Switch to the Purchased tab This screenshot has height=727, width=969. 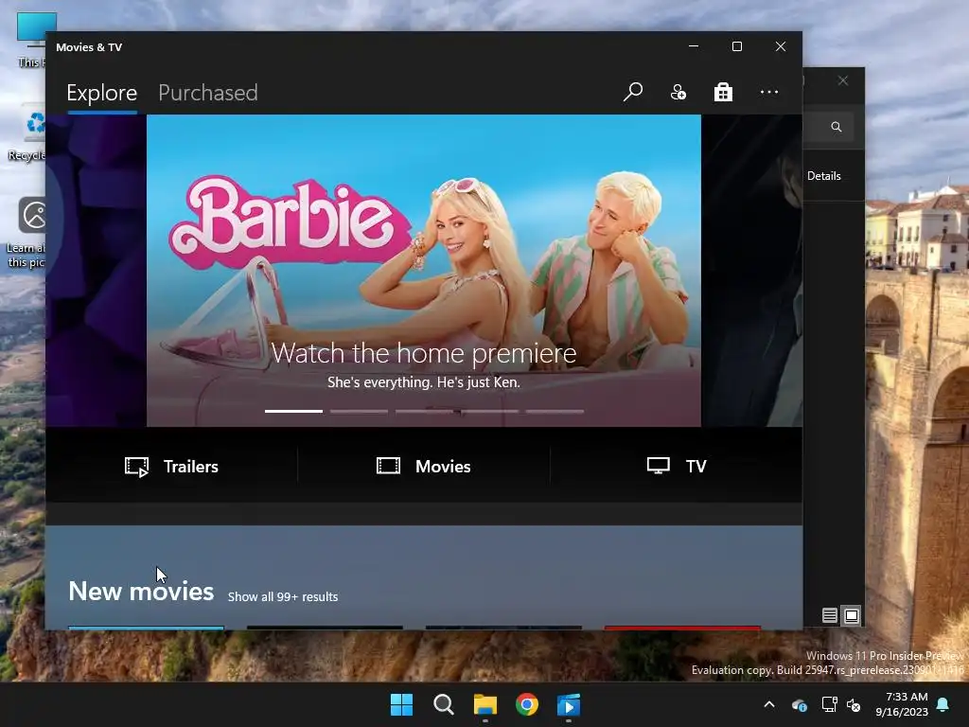point(207,93)
